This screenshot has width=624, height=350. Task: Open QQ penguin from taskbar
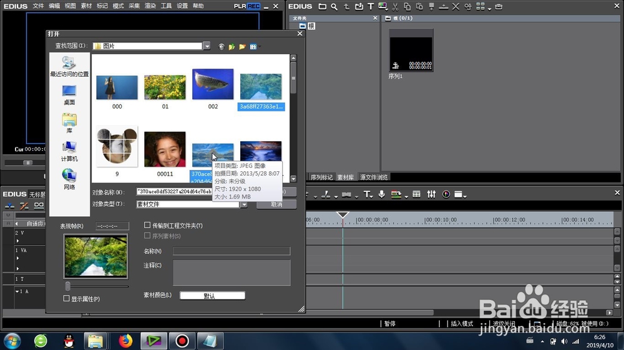pyautogui.click(x=69, y=341)
